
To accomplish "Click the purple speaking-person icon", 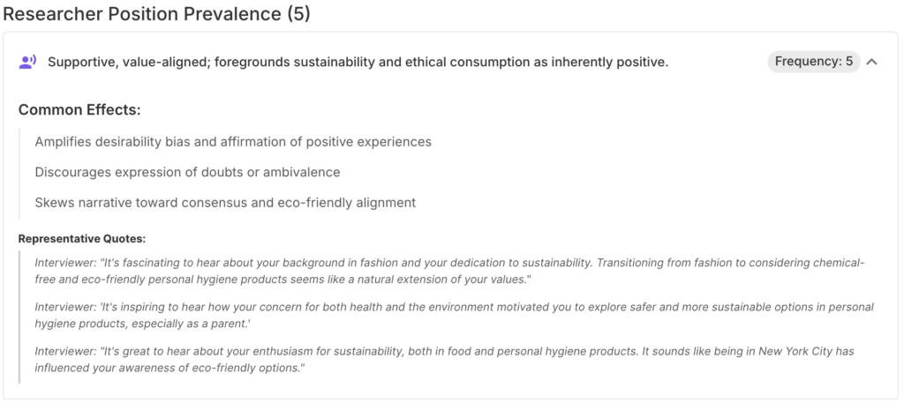I will 27,62.
